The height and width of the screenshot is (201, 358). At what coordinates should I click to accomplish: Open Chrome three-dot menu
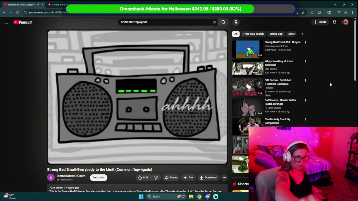352,12
